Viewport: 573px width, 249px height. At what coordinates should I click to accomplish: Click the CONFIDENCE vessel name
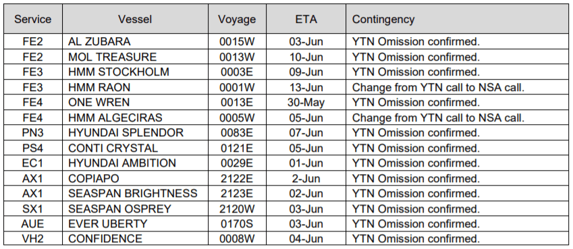point(105,239)
